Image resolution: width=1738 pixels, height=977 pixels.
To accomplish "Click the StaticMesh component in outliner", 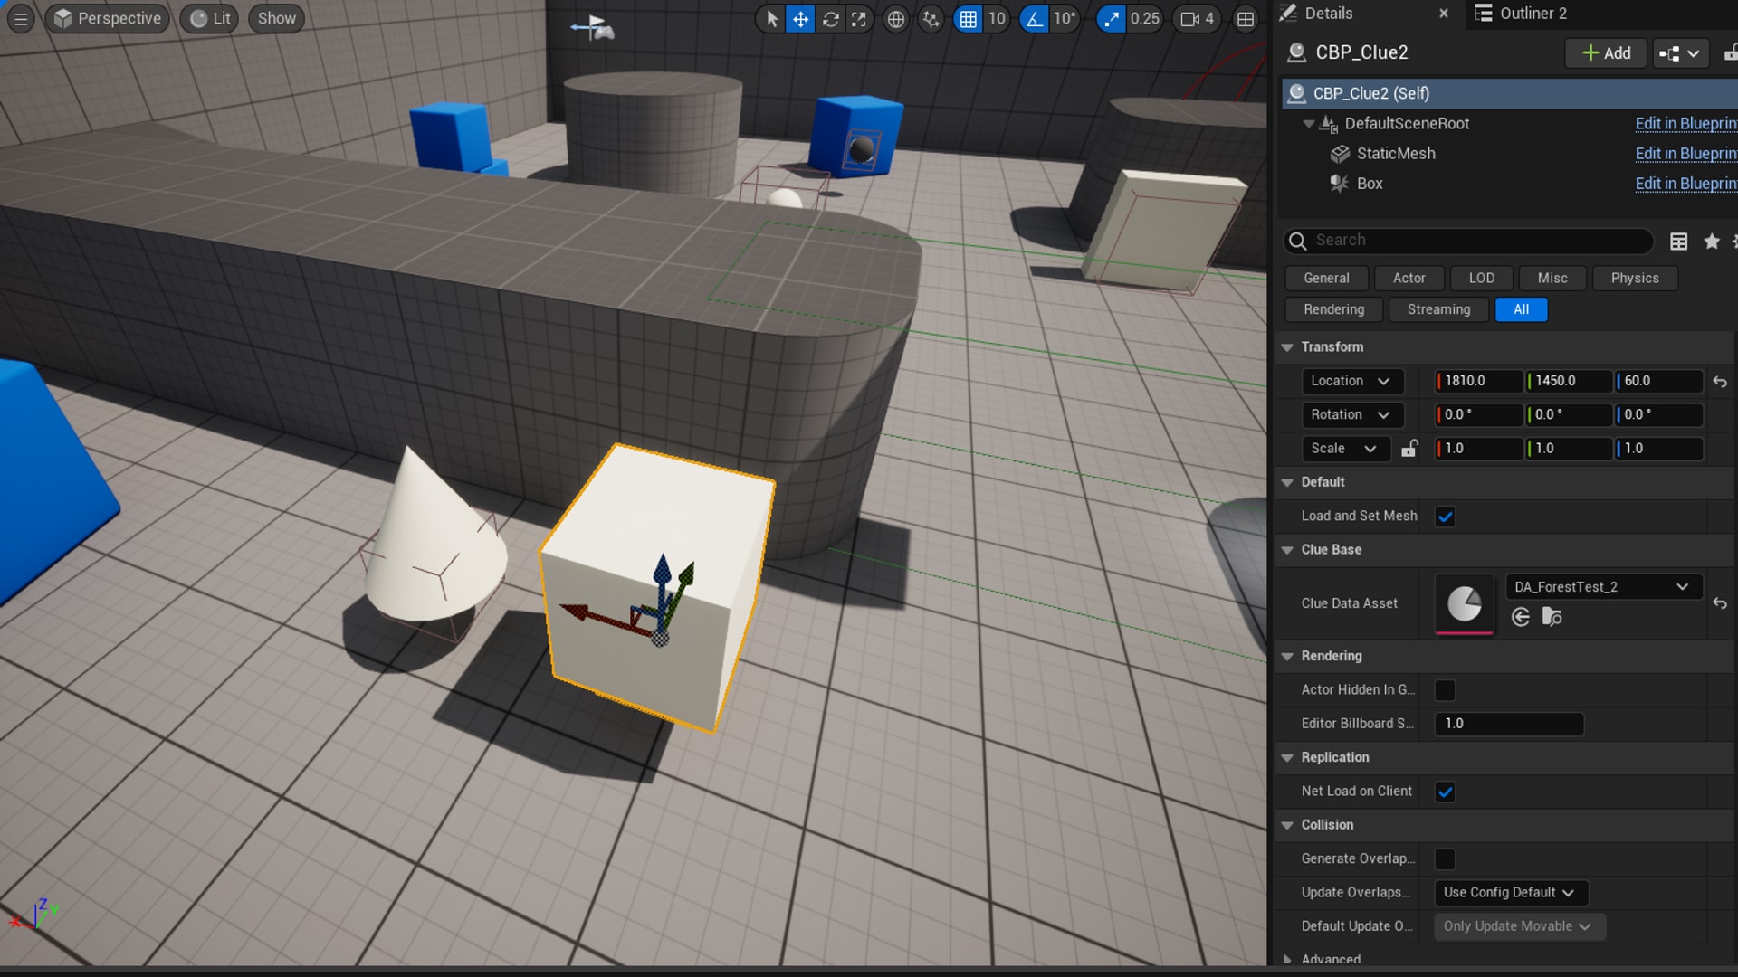I will coord(1394,153).
